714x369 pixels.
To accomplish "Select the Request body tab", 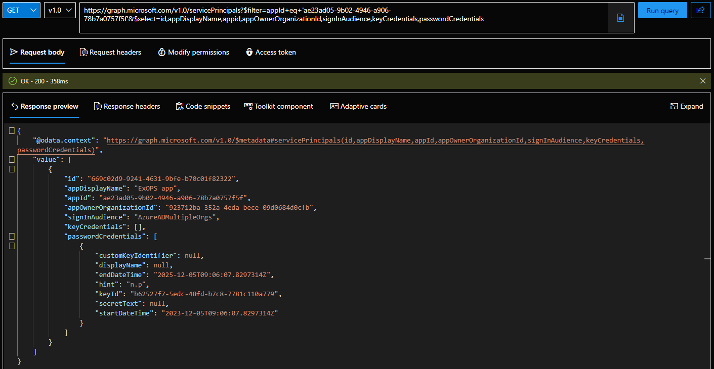I will [x=37, y=52].
